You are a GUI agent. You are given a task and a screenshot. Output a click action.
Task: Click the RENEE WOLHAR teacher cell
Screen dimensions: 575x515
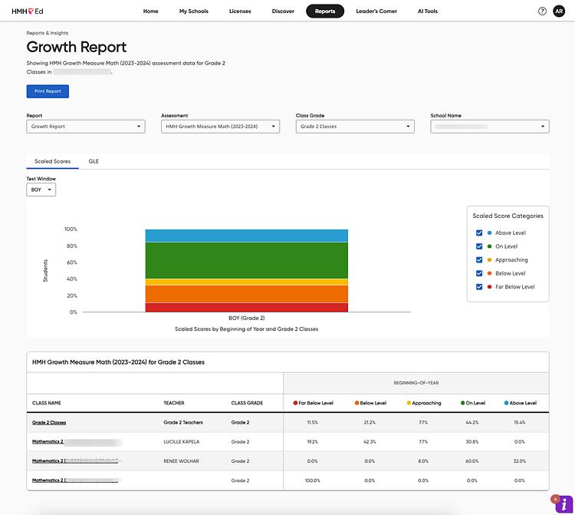pos(181,461)
